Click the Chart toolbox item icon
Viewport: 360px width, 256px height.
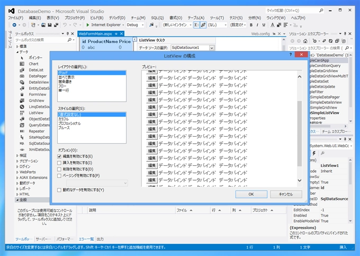pos(22,64)
